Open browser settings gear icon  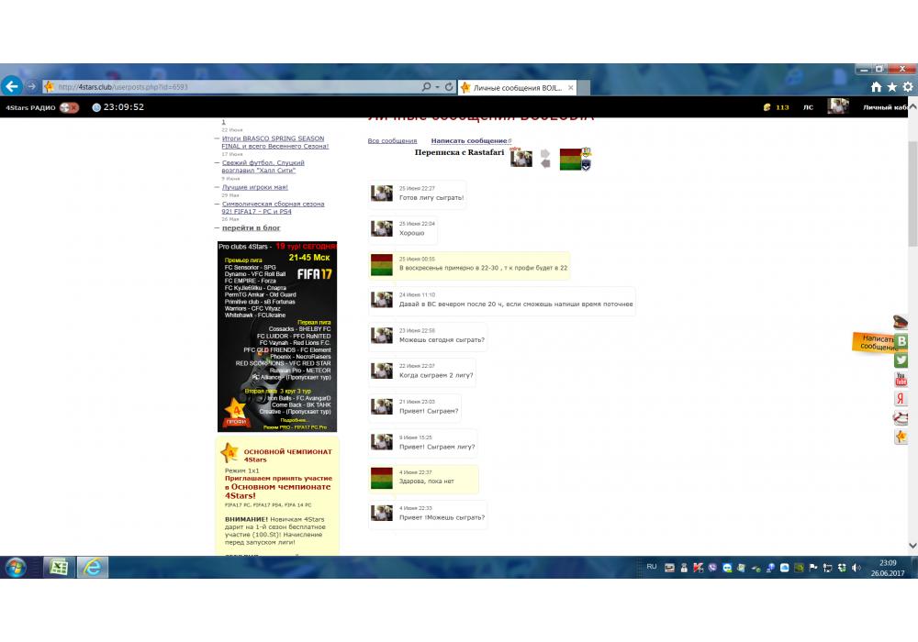(907, 87)
